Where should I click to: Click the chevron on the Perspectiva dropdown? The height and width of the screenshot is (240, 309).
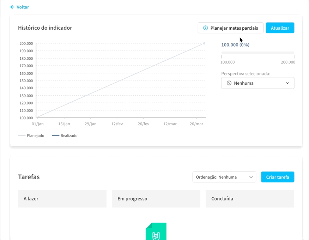click(287, 83)
